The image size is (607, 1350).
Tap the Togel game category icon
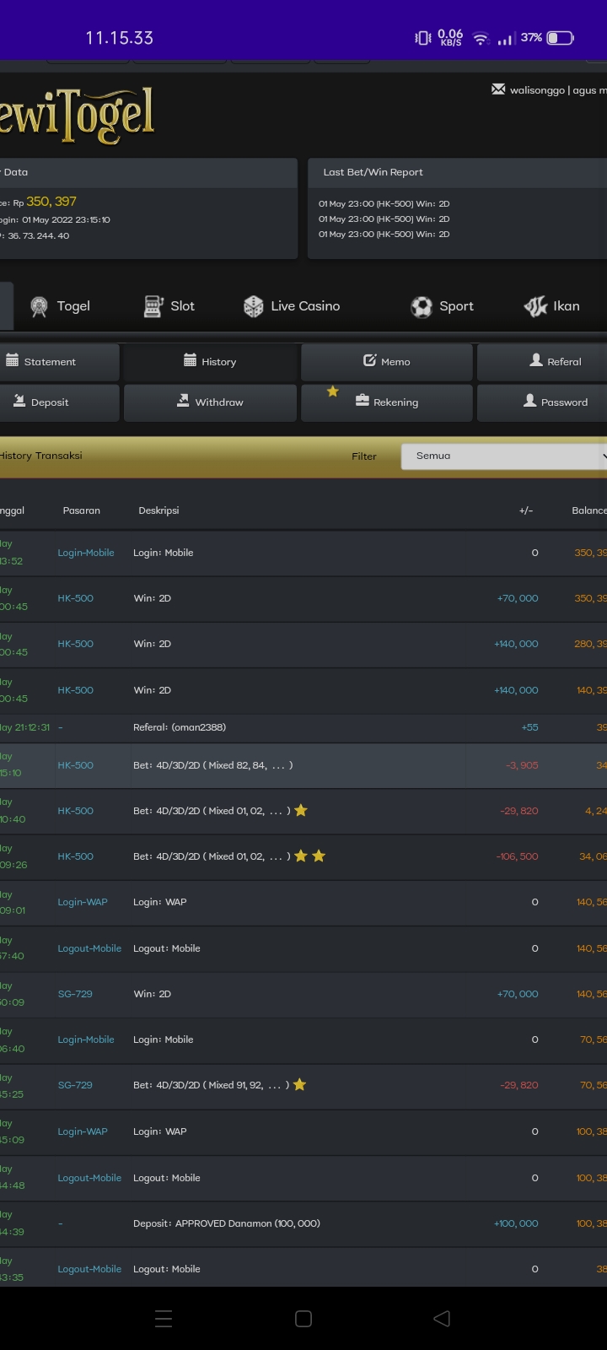click(x=39, y=307)
